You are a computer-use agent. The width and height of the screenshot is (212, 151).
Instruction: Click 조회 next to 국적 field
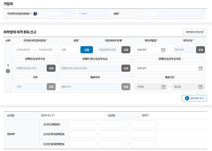tap(51, 87)
